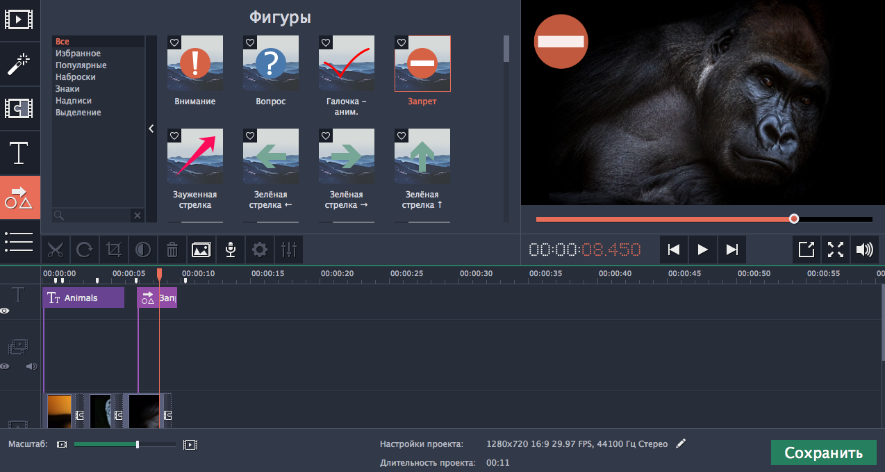Favorite the Зауженная стрелка heart
This screenshot has width=885, height=472.
(174, 135)
